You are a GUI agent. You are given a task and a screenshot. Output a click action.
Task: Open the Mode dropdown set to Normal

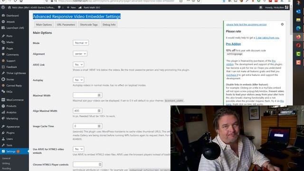(81, 43)
